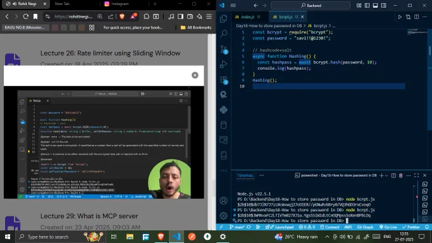The image size is (432, 243).
Task: Open a new Brave tab with plus
Action: pos(155,4)
